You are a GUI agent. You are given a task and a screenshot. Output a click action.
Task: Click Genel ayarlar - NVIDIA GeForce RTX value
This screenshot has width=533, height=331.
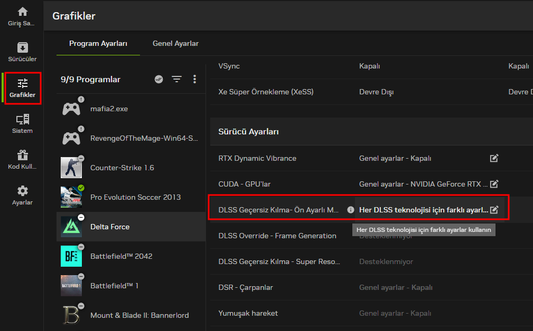(423, 184)
